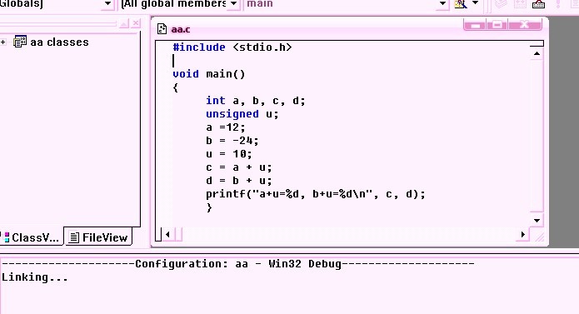Click the greyed exclamation Execute icon
Viewport: 579px width, 314px height.
558,3
